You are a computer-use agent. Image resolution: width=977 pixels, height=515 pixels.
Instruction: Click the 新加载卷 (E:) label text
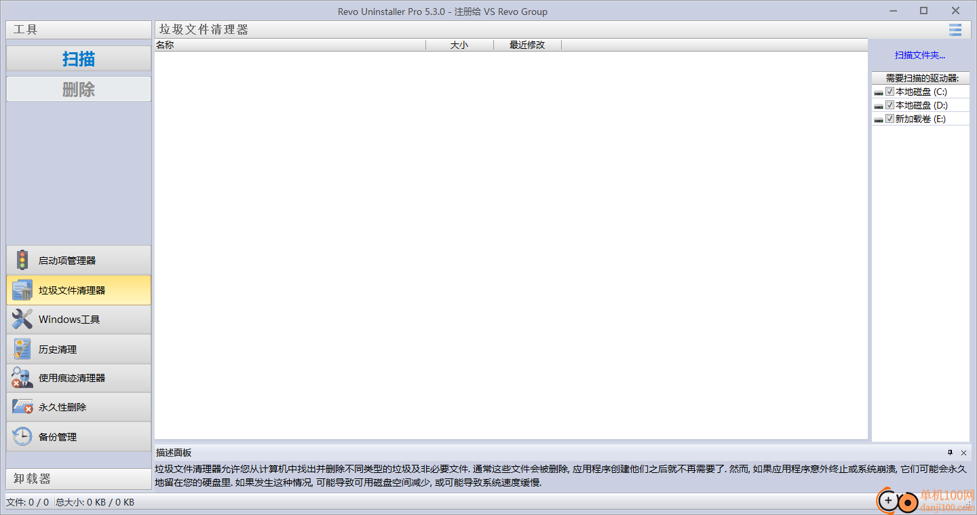pos(921,119)
